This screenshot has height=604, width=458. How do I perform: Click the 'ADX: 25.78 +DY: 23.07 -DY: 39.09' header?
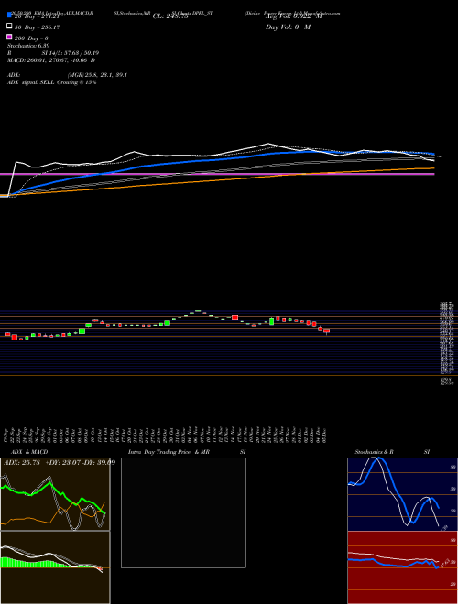click(60, 462)
